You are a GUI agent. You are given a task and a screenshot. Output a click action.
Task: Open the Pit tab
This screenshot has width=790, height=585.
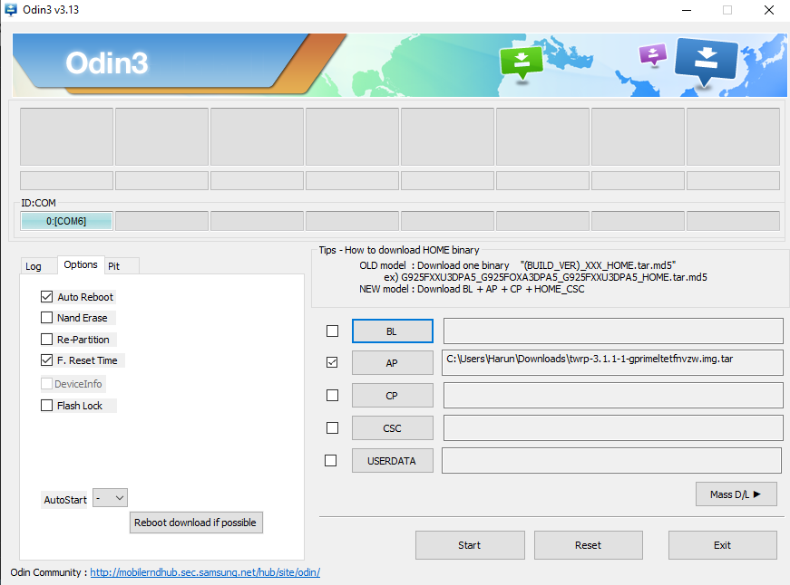click(x=114, y=266)
